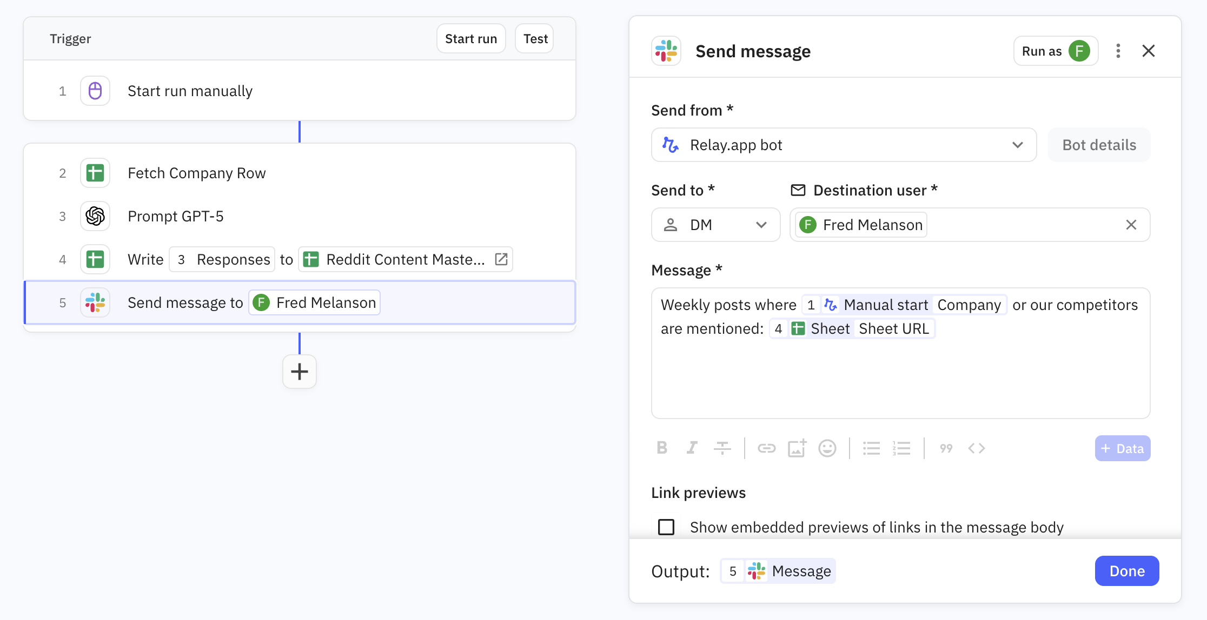Click the bulleted list icon

point(871,448)
